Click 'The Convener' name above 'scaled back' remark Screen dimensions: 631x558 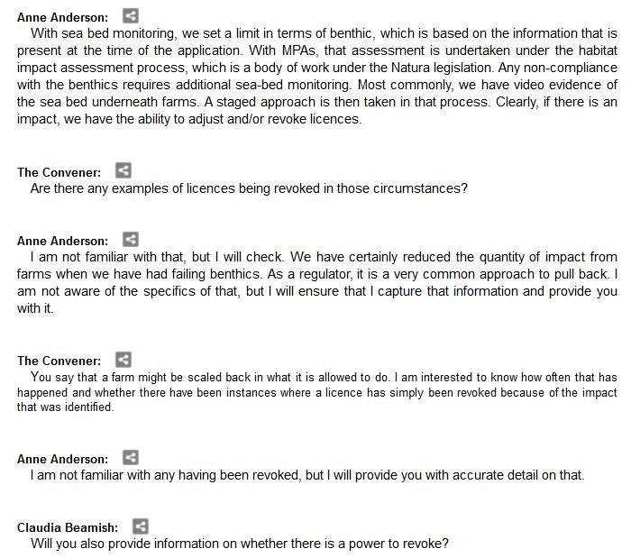pyautogui.click(x=59, y=360)
